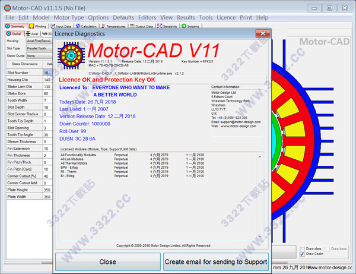Viewport: 356px width, 274px height.
Task: Uncheck the Draw Cooling checkbox
Action: click(302, 254)
